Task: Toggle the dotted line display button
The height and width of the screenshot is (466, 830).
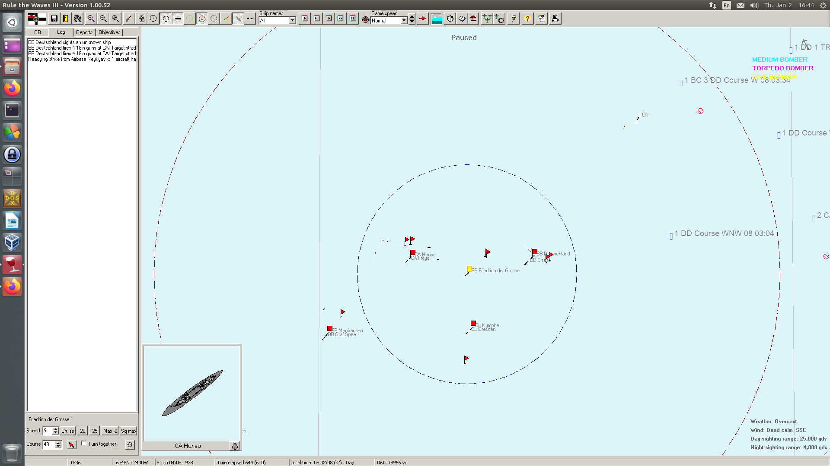Action: [250, 19]
